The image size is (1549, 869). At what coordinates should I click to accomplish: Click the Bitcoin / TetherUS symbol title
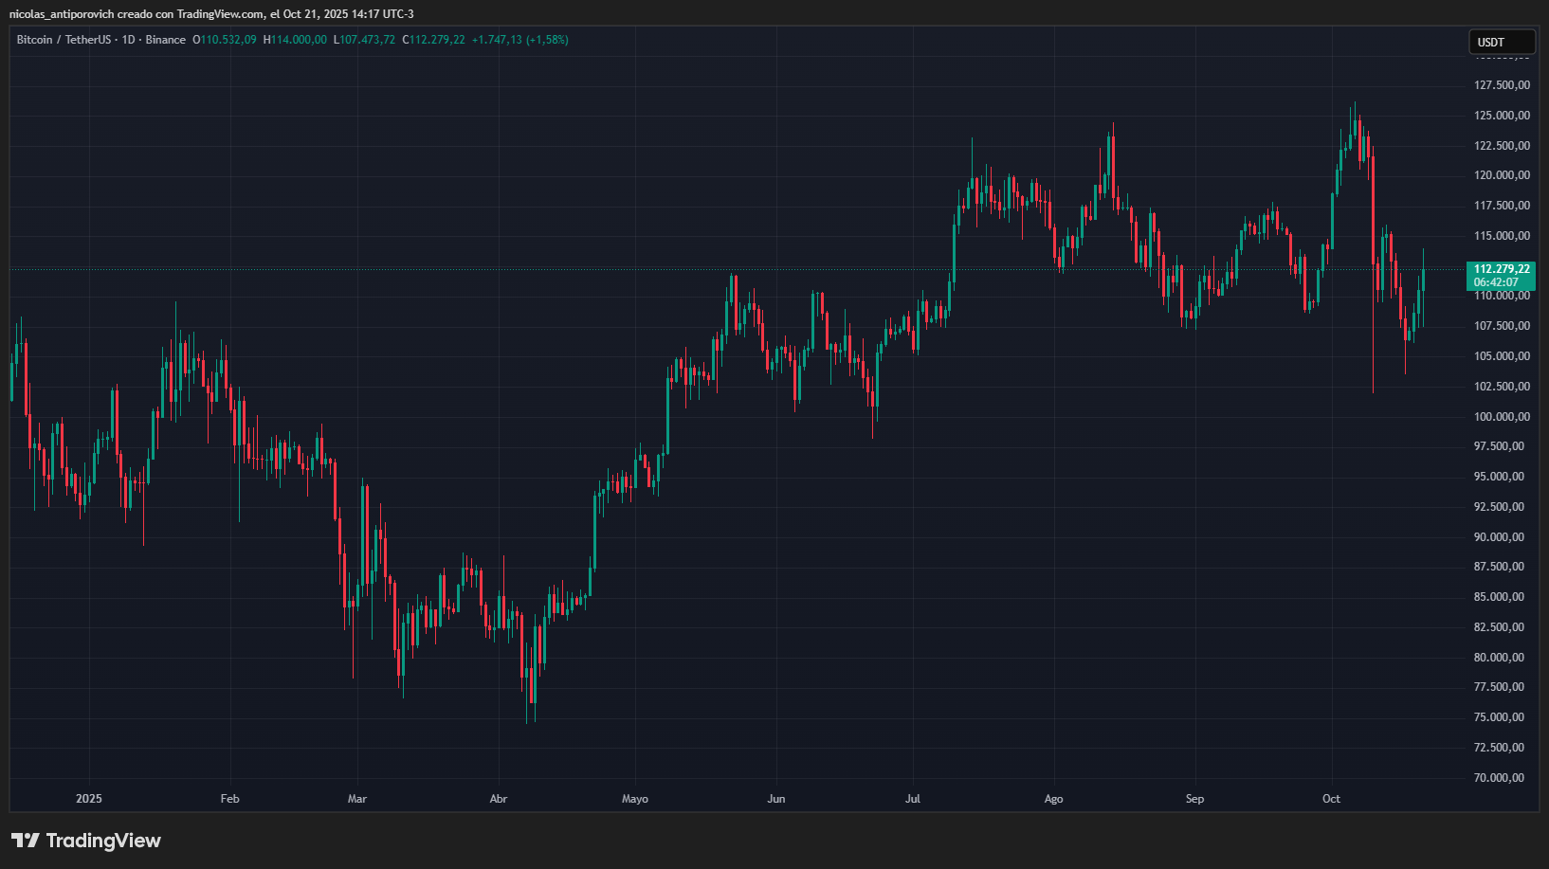64,40
